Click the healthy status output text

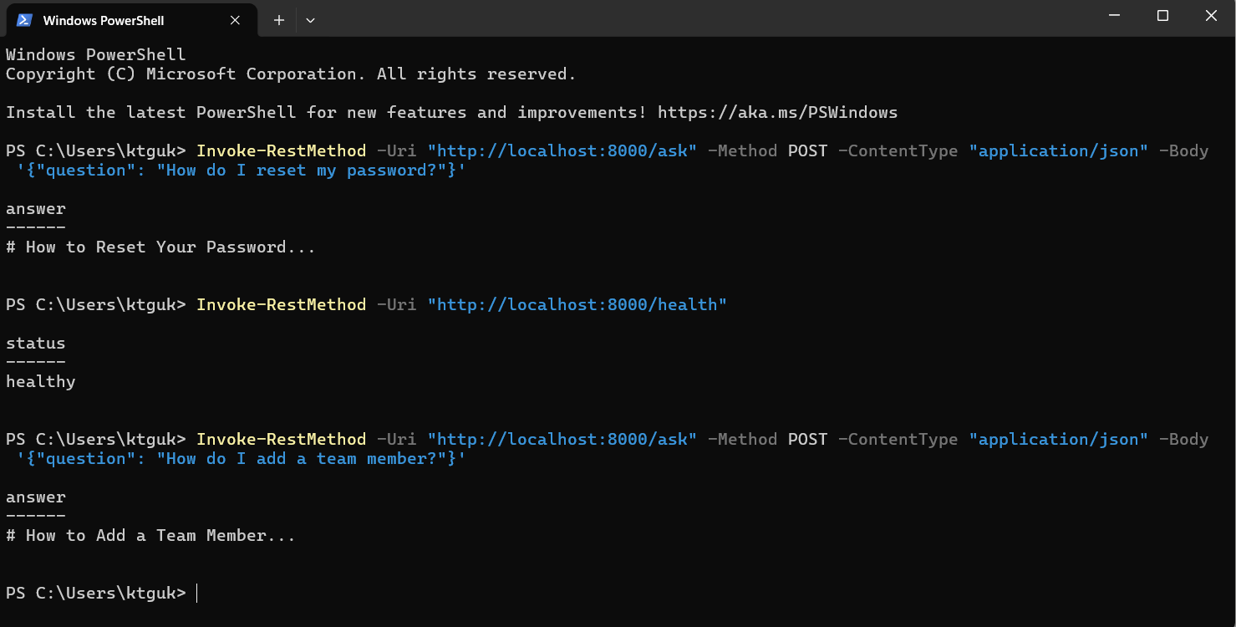(x=40, y=381)
